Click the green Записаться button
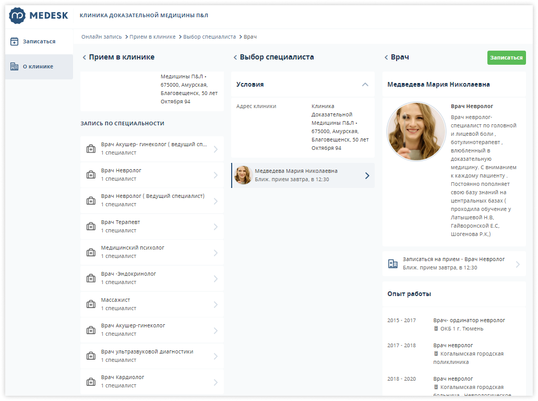The height and width of the screenshot is (401, 538). [507, 57]
